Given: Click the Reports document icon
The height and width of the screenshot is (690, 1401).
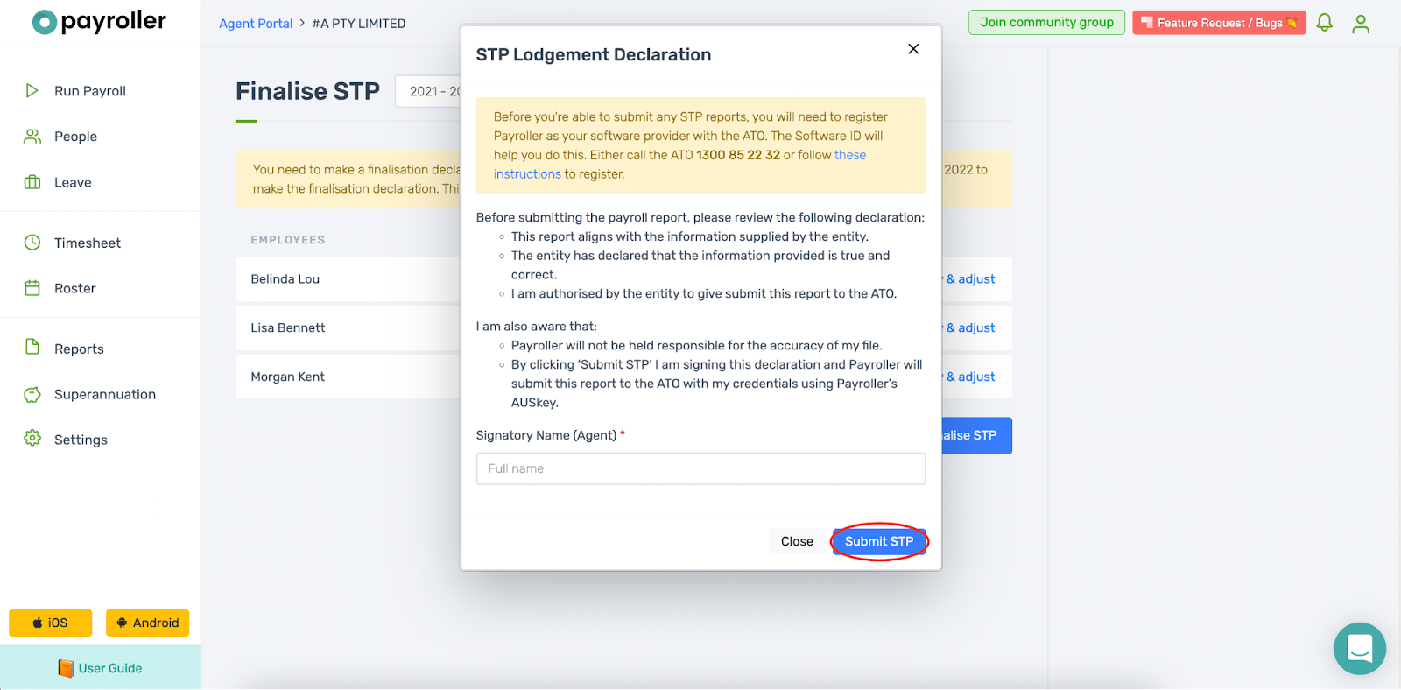Looking at the screenshot, I should pos(32,347).
